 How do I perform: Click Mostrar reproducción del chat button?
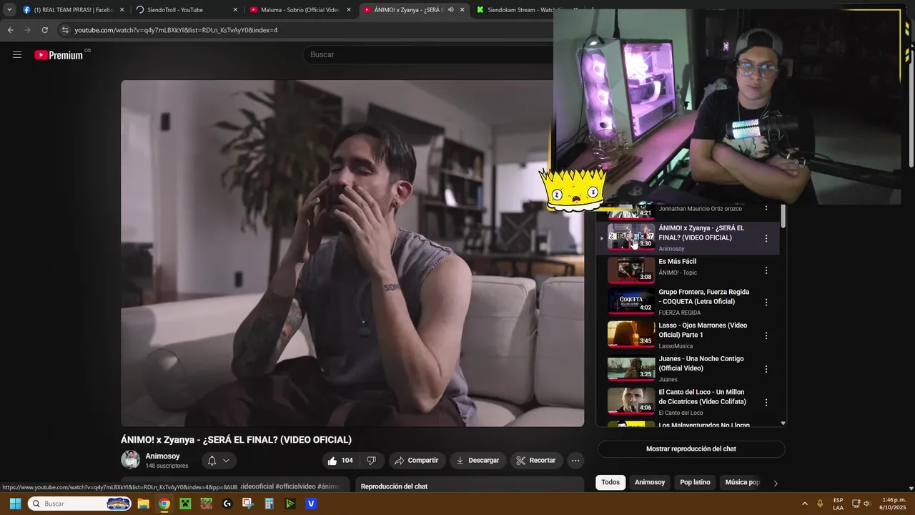[691, 449]
